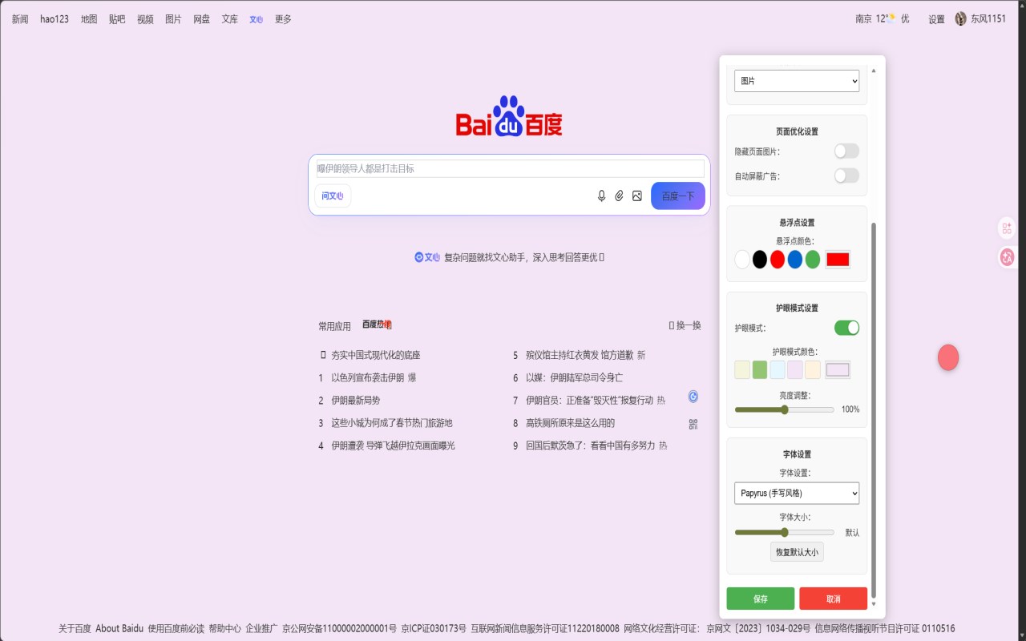Image resolution: width=1026 pixels, height=641 pixels.
Task: Open the Papyrus (手写风格) font dropdown
Action: 797,493
